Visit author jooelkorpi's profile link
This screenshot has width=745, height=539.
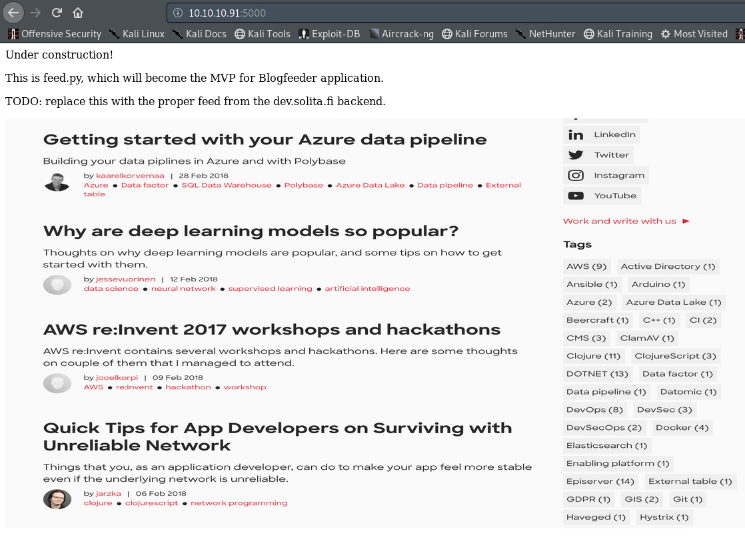(x=117, y=378)
